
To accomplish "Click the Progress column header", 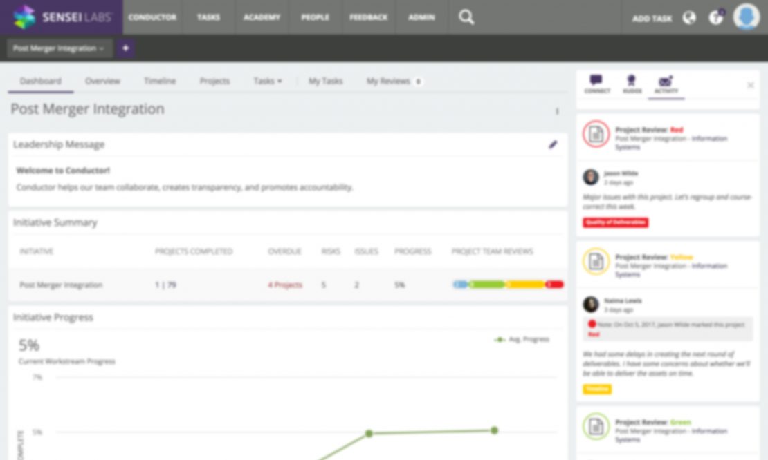I will 412,251.
